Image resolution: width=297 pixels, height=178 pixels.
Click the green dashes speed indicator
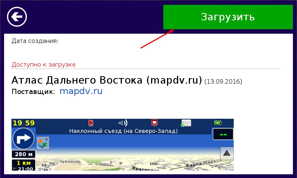[x=223, y=134]
